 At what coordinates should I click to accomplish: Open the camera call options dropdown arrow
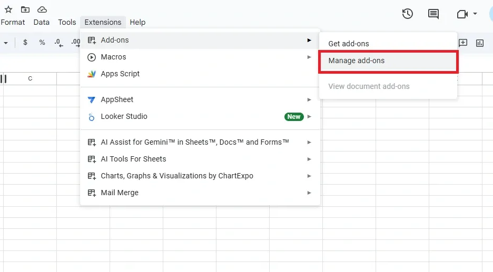[475, 14]
